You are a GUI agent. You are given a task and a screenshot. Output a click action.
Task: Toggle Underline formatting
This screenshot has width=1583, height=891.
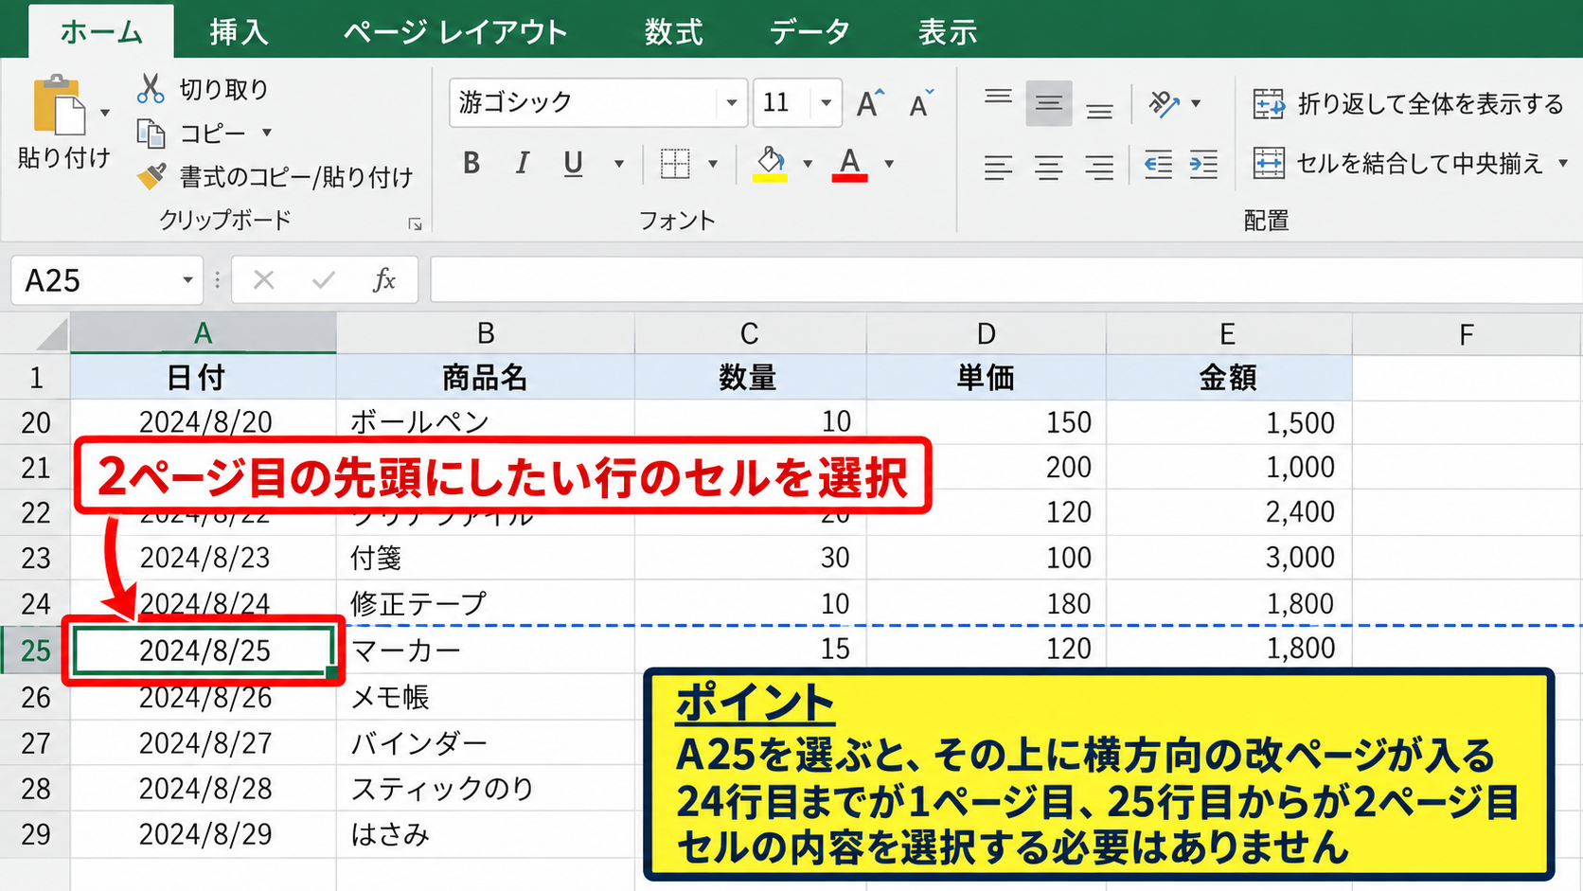tap(573, 163)
